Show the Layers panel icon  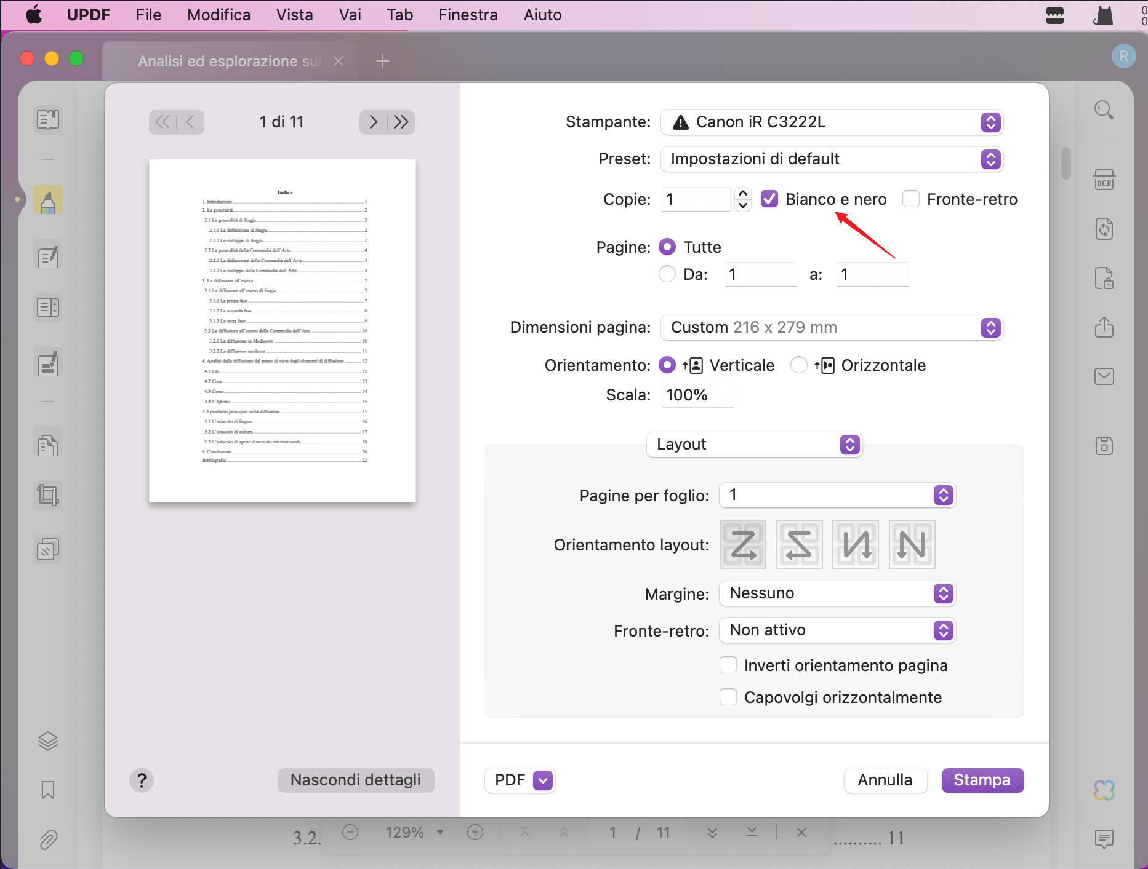pyautogui.click(x=48, y=741)
